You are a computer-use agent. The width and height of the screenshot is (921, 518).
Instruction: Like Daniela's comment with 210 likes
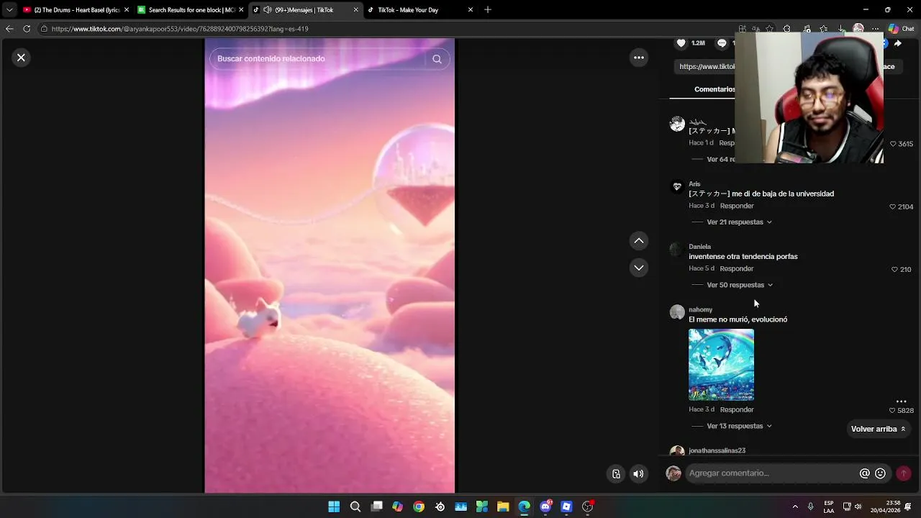[x=894, y=269]
